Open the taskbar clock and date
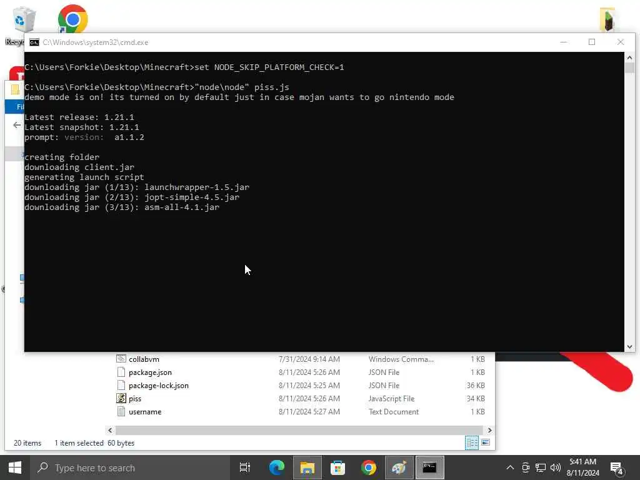This screenshot has width=640, height=480. pyautogui.click(x=583, y=467)
